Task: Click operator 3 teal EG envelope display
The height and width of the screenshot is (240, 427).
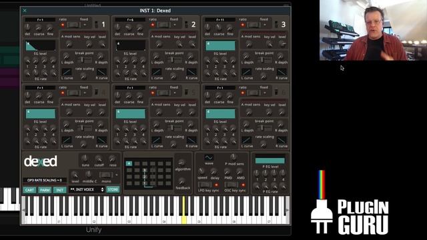Action: [220, 46]
